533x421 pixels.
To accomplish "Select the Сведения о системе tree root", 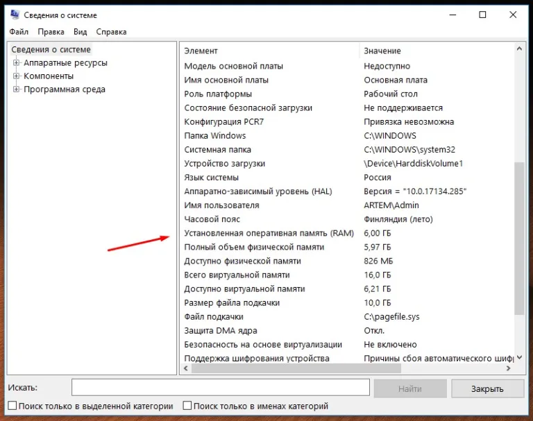I will point(51,50).
